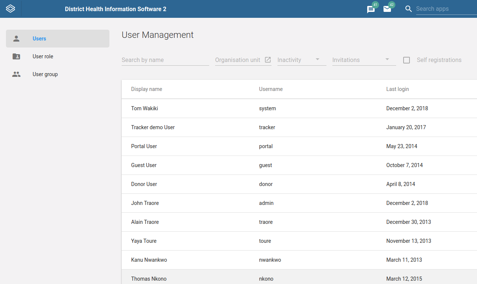
Task: Open the Inactivity filter chevron
Action: (318, 59)
